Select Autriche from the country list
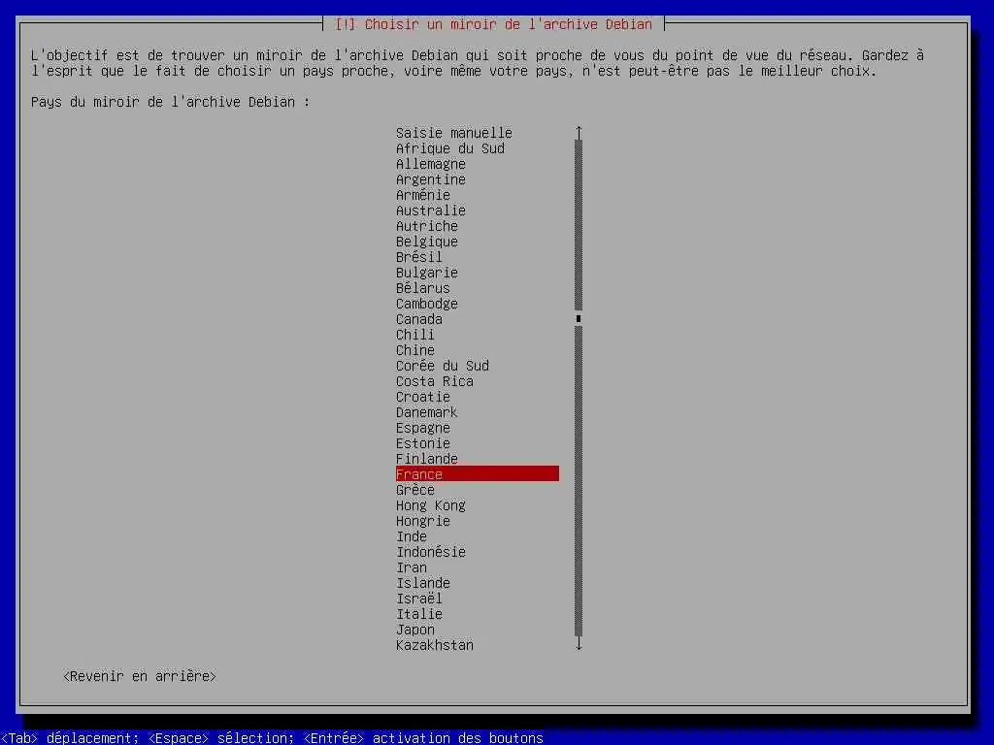The height and width of the screenshot is (745, 994). click(427, 226)
